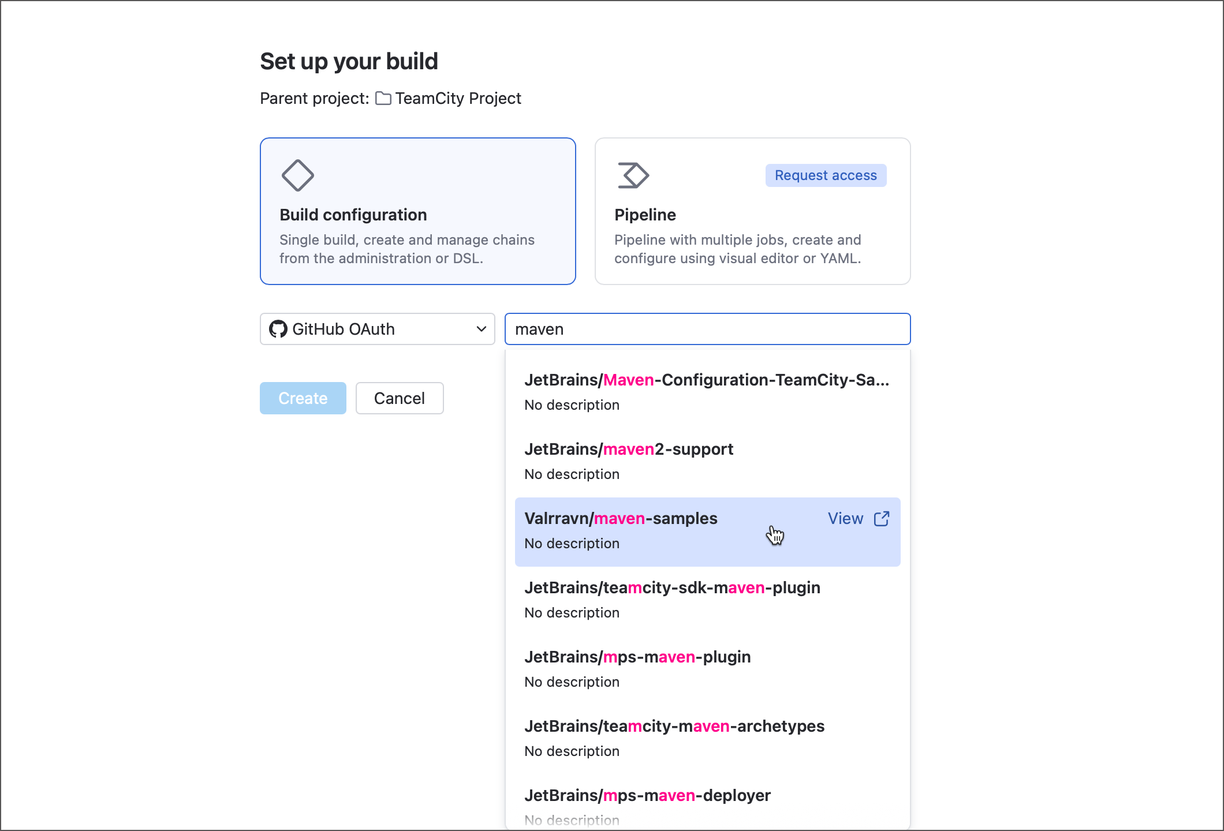Image resolution: width=1224 pixels, height=831 pixels.
Task: Open the GitHub OAuth connection dropdown
Action: (x=377, y=329)
